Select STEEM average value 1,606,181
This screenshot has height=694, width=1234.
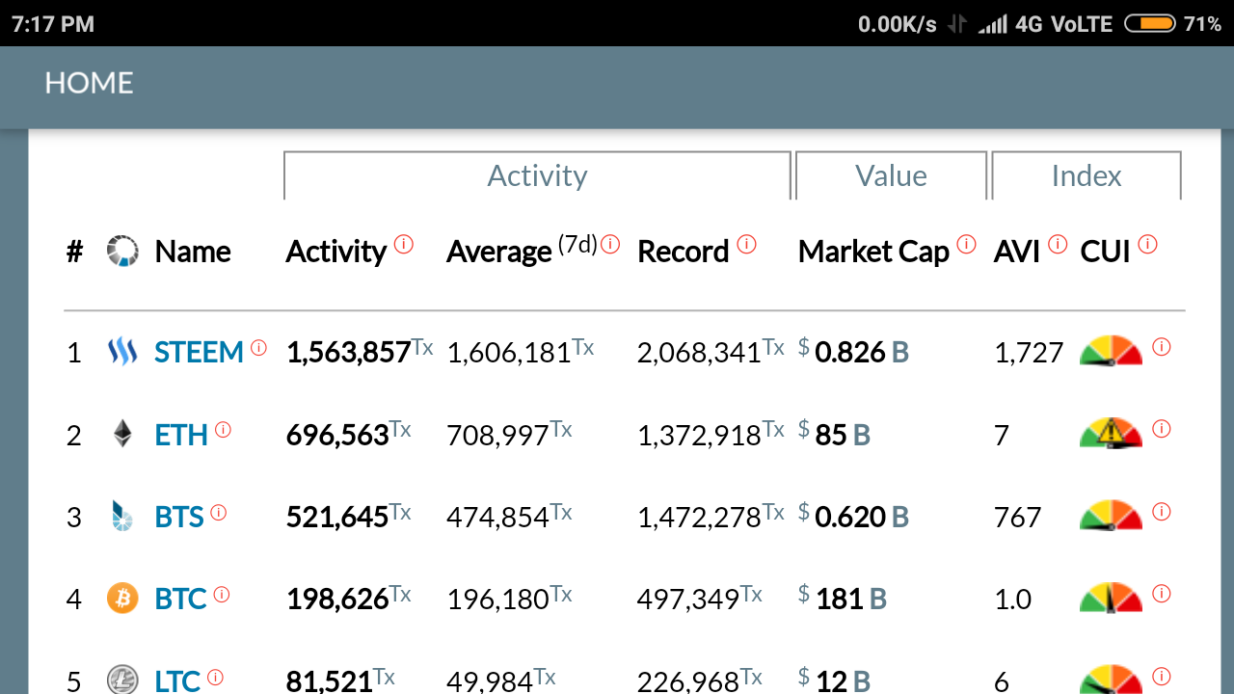[x=509, y=353]
